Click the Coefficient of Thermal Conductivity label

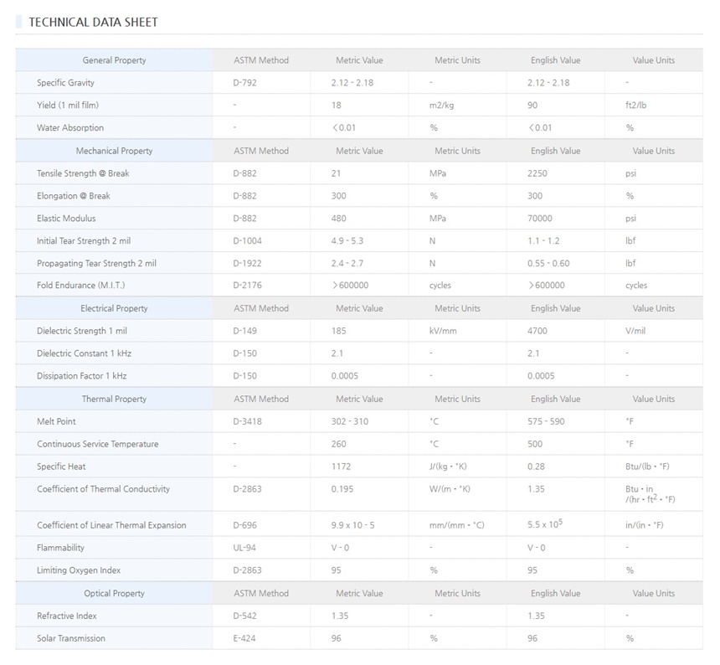click(x=103, y=489)
